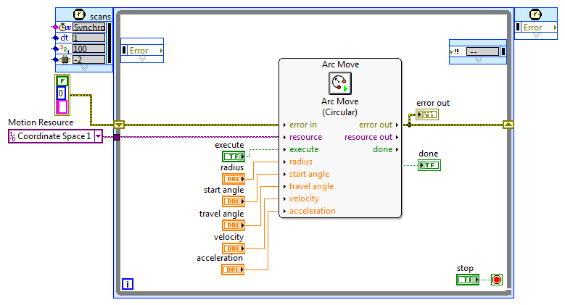Click the period value field showing 100
Screen dimensions: 565x305
point(88,49)
